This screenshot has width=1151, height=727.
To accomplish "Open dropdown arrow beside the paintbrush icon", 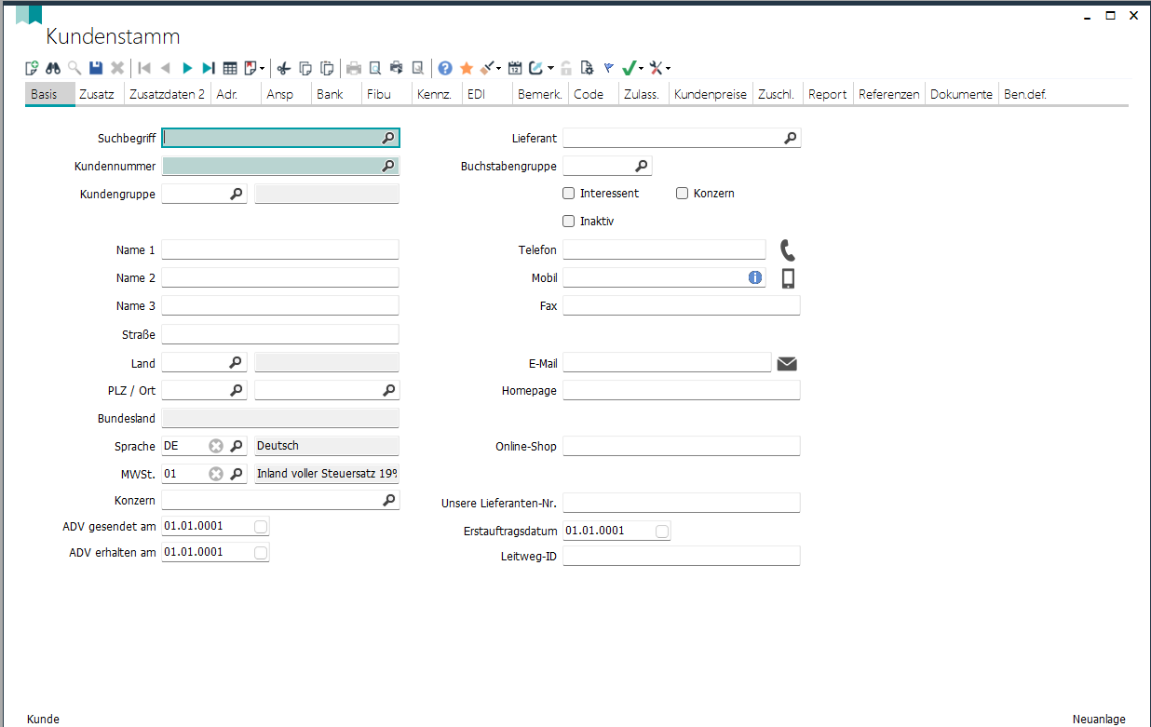I will coord(498,69).
